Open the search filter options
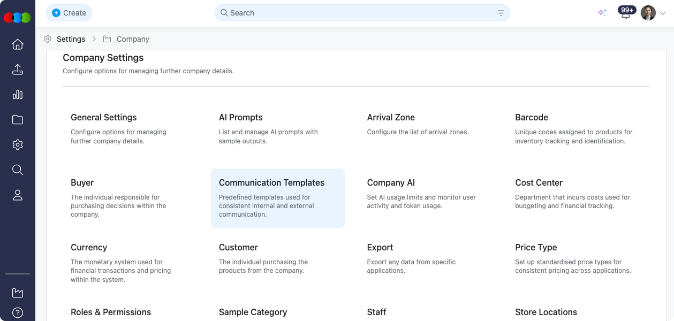 point(501,12)
